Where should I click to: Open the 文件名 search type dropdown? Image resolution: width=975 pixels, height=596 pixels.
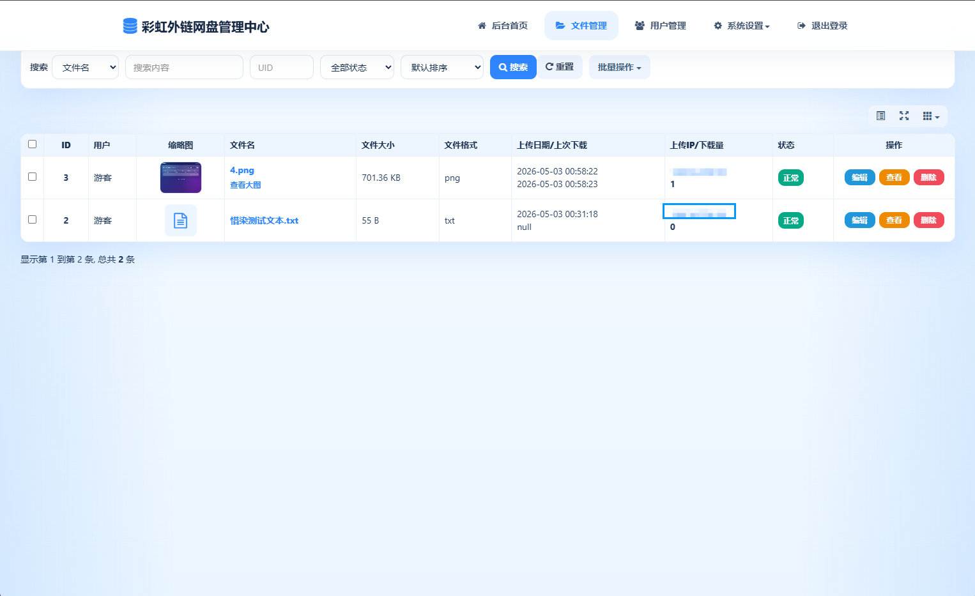click(x=85, y=67)
